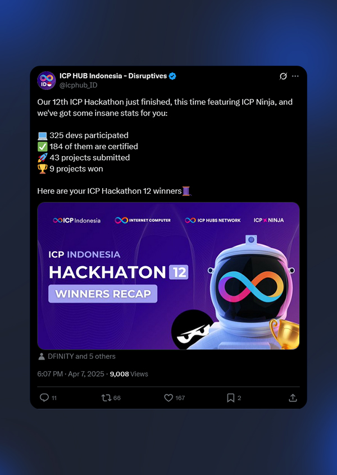Click the gold trophy in the image

(x=283, y=333)
